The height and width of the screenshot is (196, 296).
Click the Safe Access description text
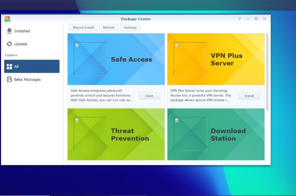pyautogui.click(x=102, y=95)
